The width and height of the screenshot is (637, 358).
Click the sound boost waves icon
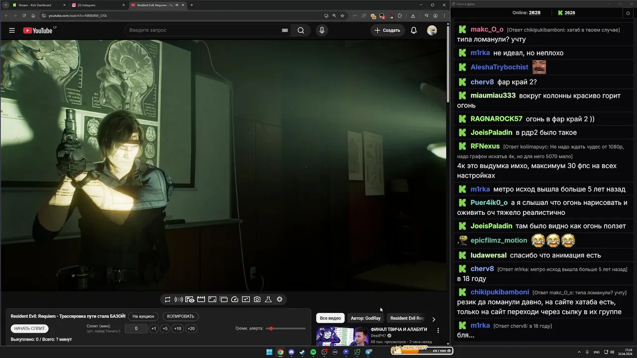[x=179, y=299]
